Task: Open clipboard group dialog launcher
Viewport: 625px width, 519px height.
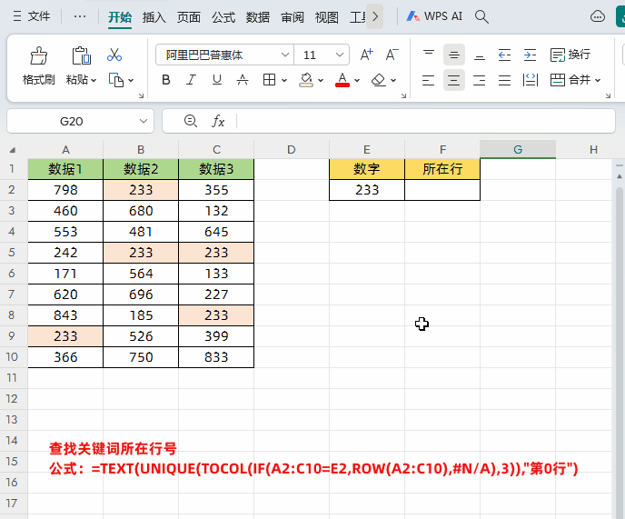Action: (141, 95)
